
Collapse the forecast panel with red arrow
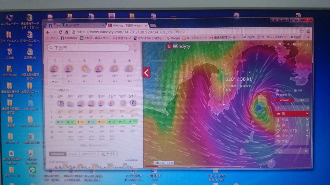click(x=146, y=73)
